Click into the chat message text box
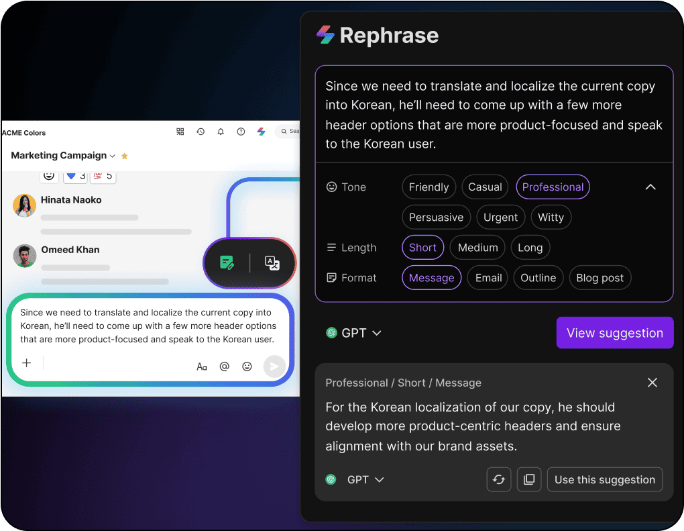Image resolution: width=684 pixels, height=531 pixels. (x=148, y=326)
